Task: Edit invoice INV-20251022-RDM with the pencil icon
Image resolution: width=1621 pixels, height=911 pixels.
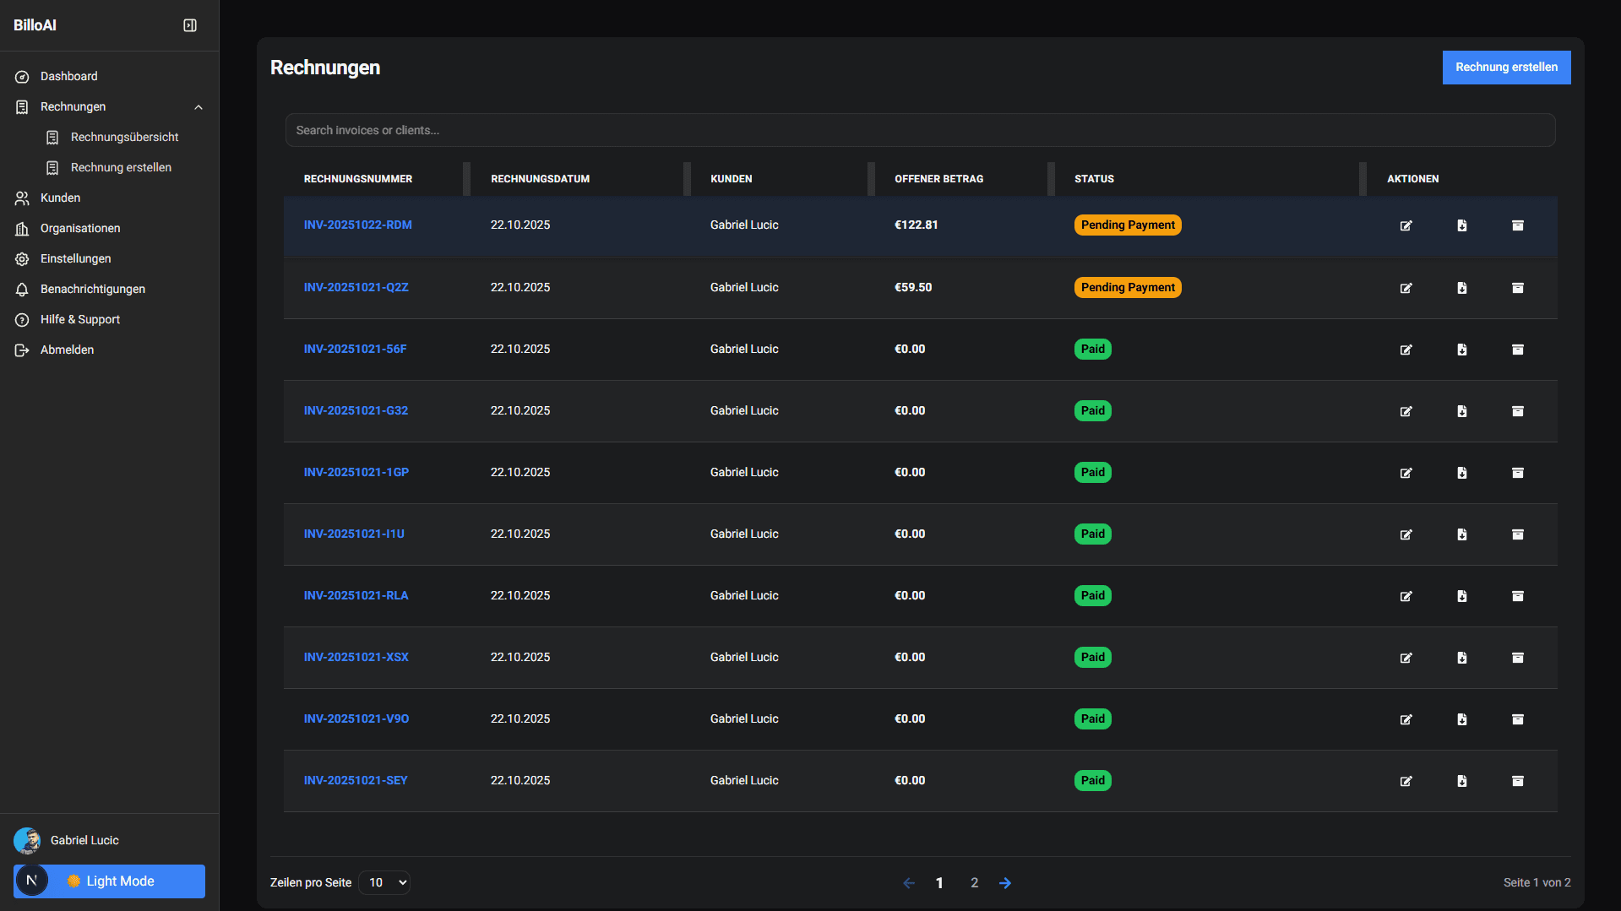Action: pos(1406,225)
